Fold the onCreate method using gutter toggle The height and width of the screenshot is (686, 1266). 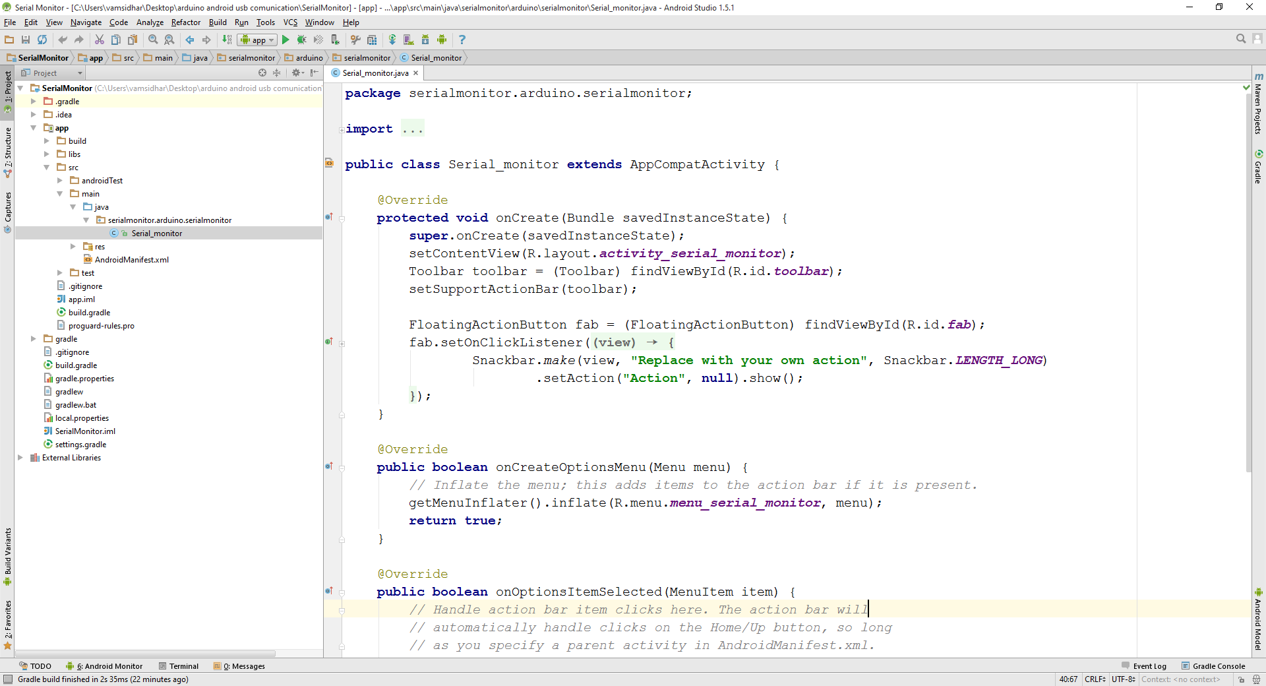coord(342,218)
